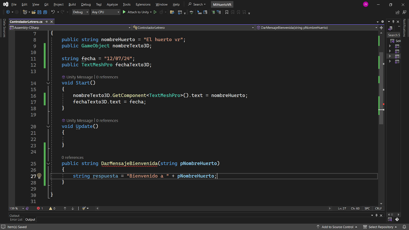
Task: Click the error count indicator icon
Action: tap(38, 208)
